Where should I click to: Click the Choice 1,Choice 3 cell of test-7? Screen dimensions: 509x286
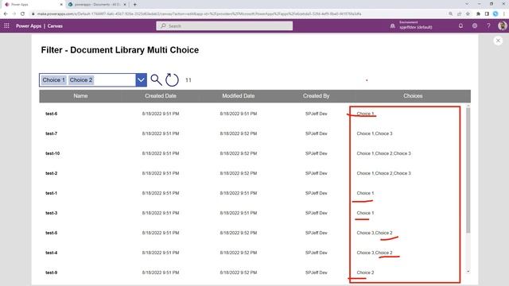point(375,133)
